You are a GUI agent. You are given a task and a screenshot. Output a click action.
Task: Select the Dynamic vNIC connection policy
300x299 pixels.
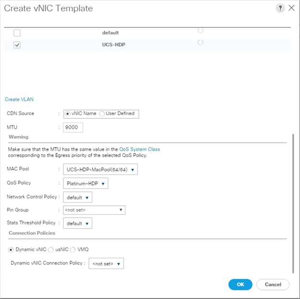pos(11,250)
